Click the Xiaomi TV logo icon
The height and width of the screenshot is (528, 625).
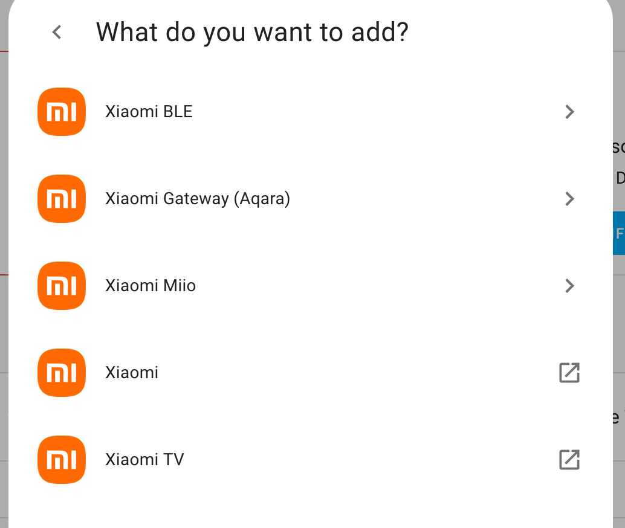62,460
